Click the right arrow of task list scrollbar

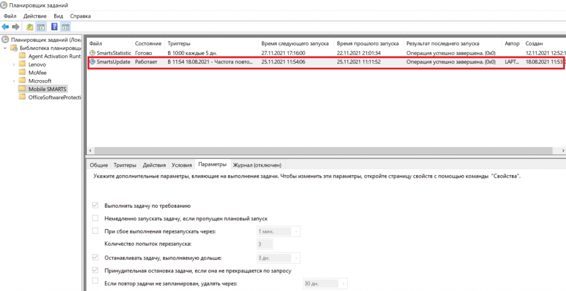[563, 150]
